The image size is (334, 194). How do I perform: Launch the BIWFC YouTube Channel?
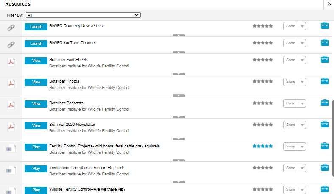click(x=36, y=44)
